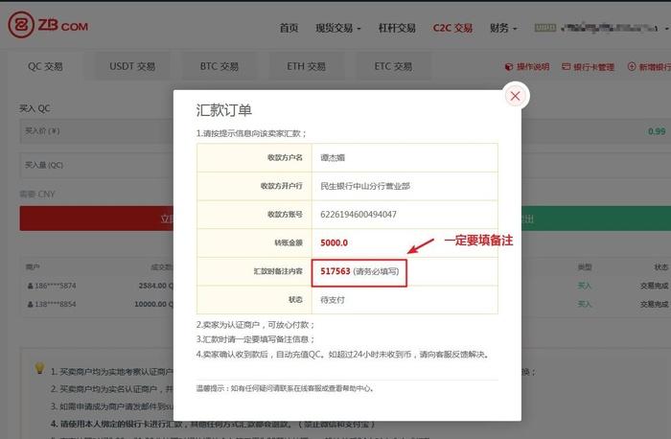Close the 汇款订单 dialog
671x439 pixels.
(515, 96)
